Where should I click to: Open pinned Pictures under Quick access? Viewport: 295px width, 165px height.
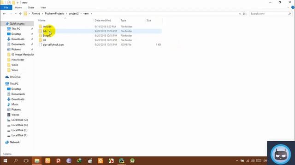16,49
